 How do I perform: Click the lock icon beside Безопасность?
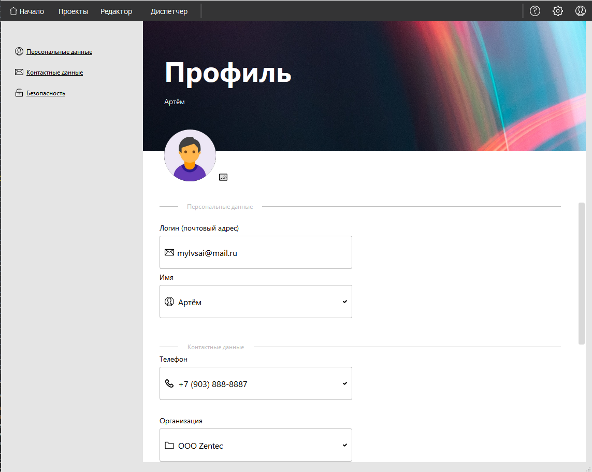click(19, 92)
